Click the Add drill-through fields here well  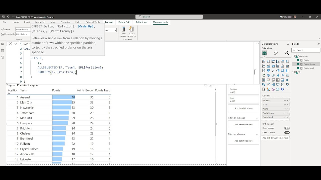[x=275, y=138]
